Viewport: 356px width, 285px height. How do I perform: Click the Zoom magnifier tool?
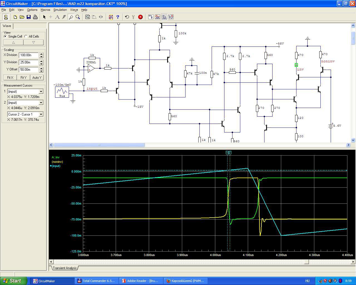pos(78,17)
